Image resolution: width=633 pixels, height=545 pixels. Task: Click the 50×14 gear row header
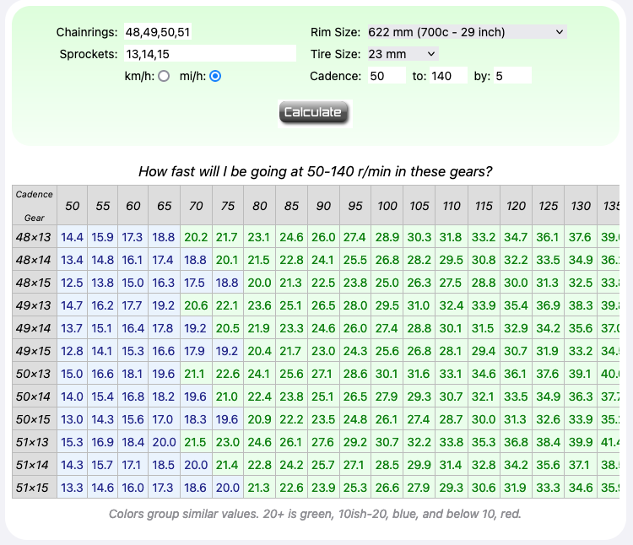(35, 397)
